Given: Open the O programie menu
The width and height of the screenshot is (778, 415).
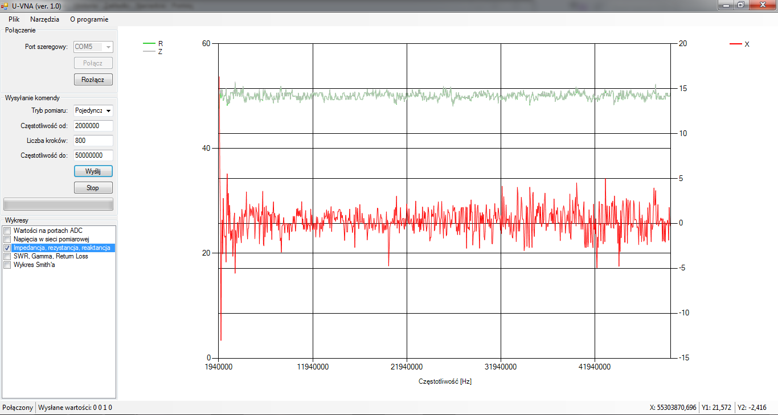Looking at the screenshot, I should pyautogui.click(x=89, y=19).
